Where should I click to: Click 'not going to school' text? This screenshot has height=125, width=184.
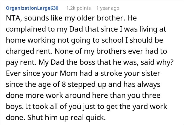tap(90, 40)
